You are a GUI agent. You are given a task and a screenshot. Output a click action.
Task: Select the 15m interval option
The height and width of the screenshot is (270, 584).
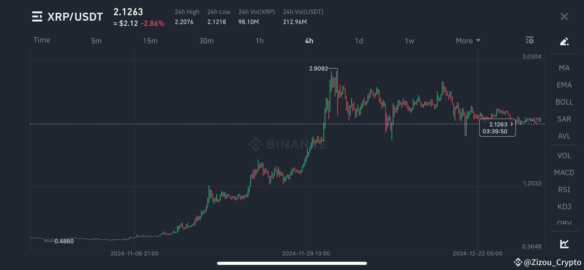pos(150,41)
